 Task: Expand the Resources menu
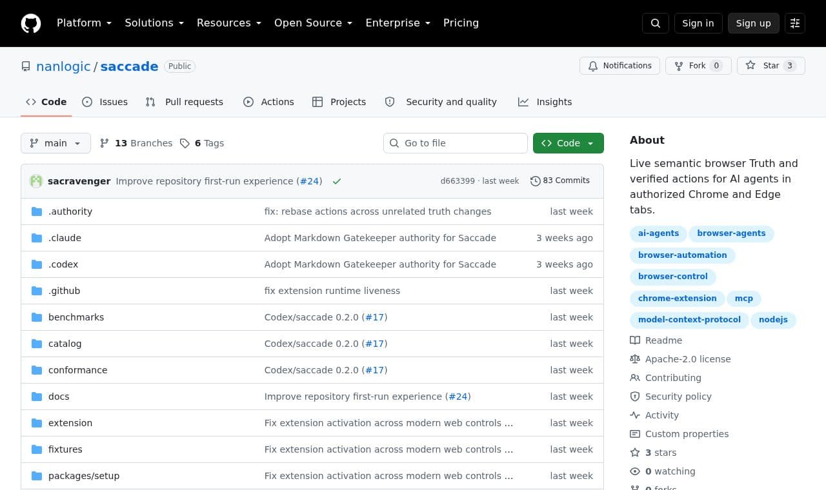229,23
